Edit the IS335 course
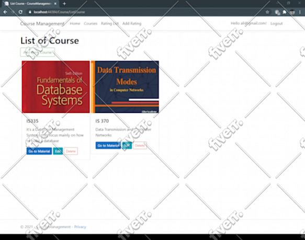 pos(58,151)
